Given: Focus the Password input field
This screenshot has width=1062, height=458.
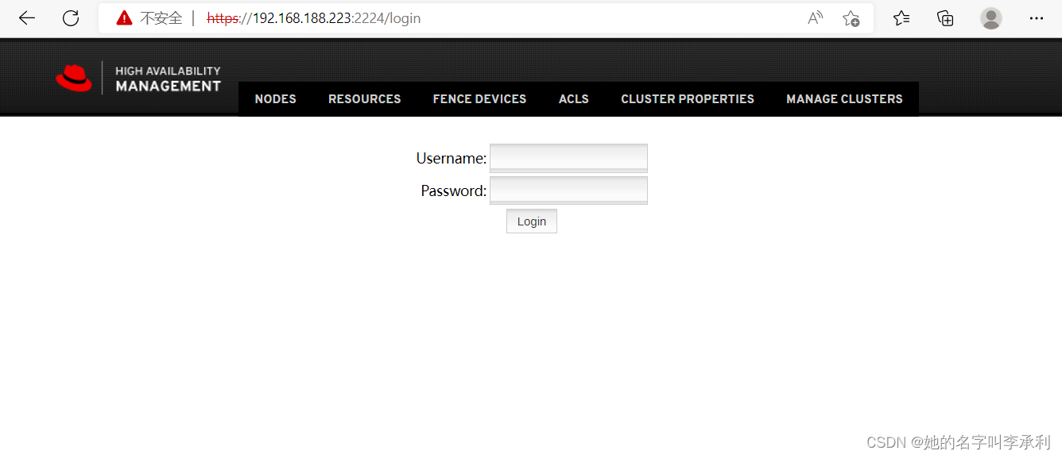Looking at the screenshot, I should click(568, 191).
